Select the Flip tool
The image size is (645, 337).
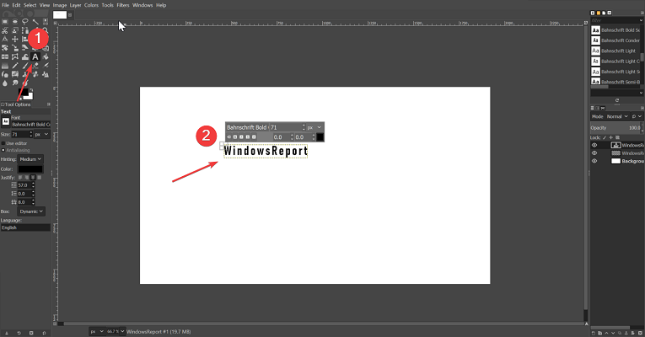[x=5, y=56]
